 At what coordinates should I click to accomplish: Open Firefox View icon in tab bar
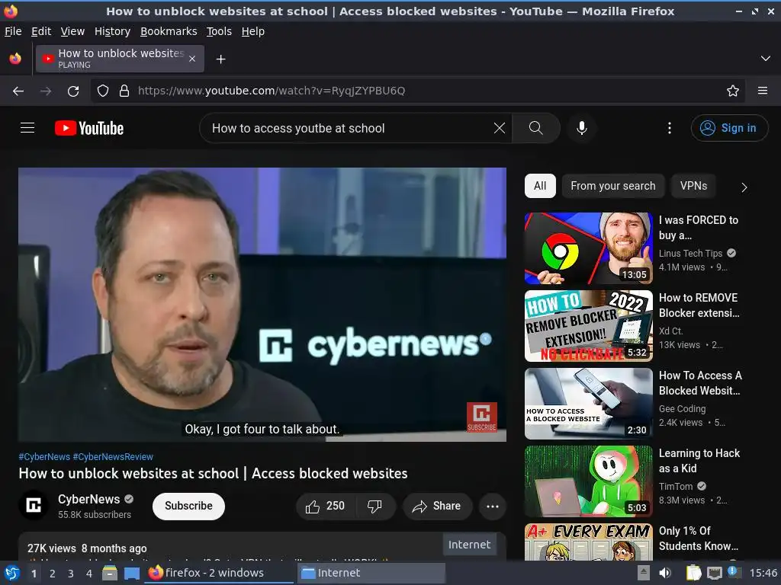coord(15,59)
